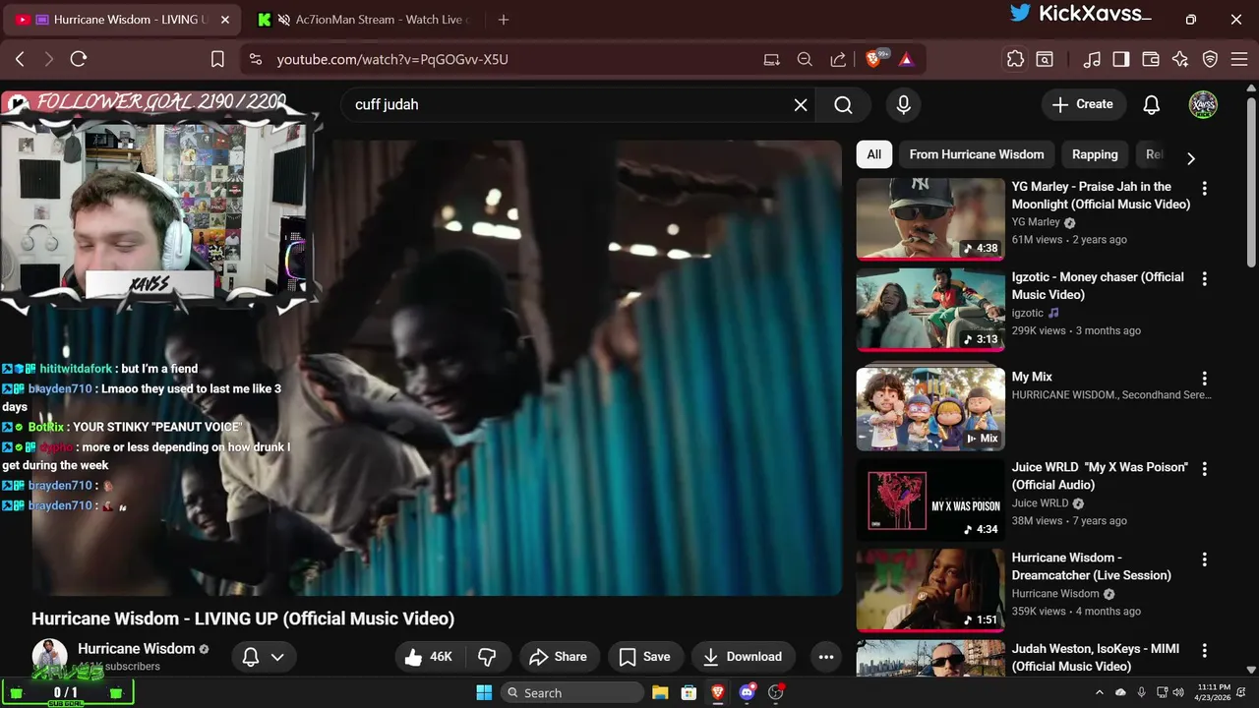Click the Download button

[743, 657]
